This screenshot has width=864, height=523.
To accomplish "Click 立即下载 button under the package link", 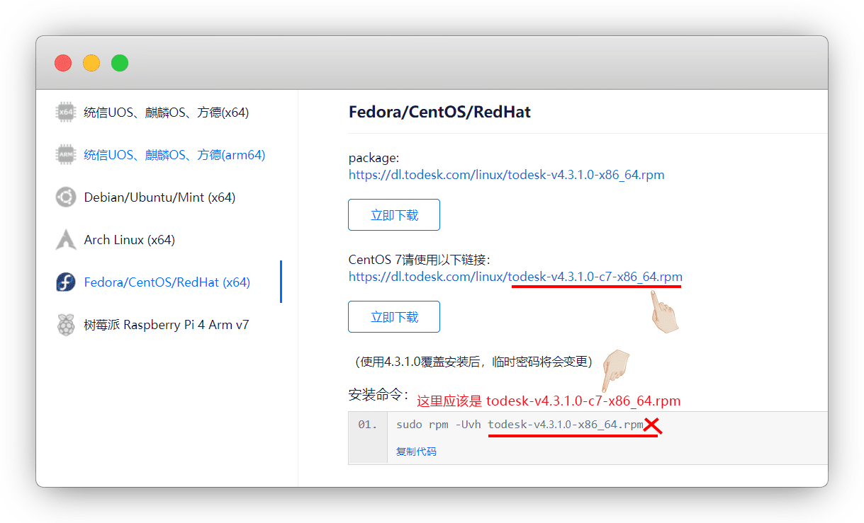I will tap(394, 215).
